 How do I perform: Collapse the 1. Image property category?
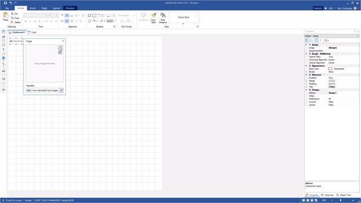[306, 45]
